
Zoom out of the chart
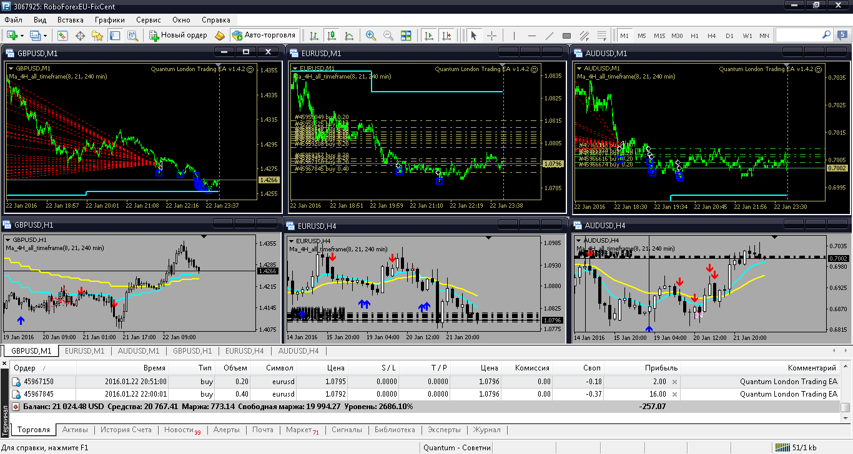388,36
